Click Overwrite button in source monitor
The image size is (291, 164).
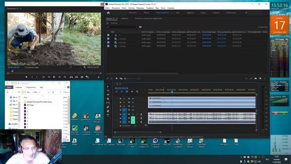click(77, 77)
